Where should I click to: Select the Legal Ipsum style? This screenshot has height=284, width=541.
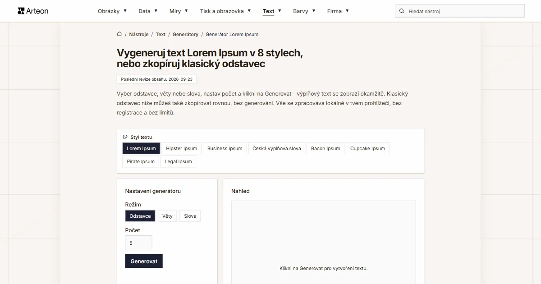[178, 161]
